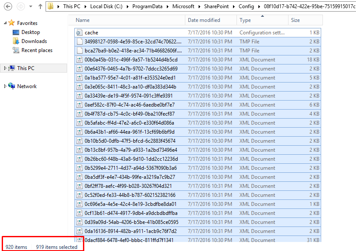Select the cache configuration file icon
Image resolution: width=356 pixels, height=251 pixels.
tap(79, 33)
